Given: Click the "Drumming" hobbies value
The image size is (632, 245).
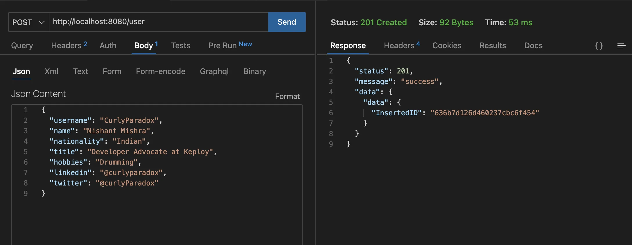Looking at the screenshot, I should pyautogui.click(x=116, y=162).
